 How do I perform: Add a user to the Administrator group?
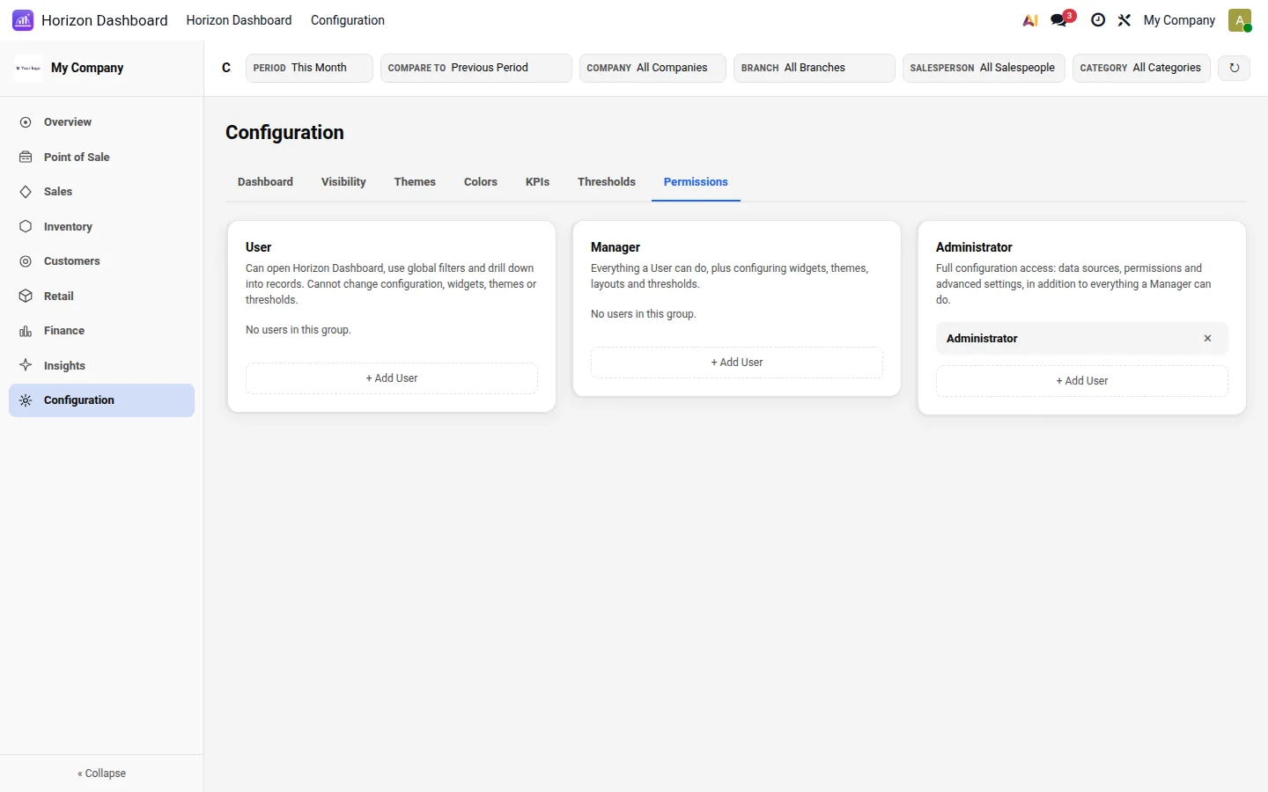coord(1082,381)
